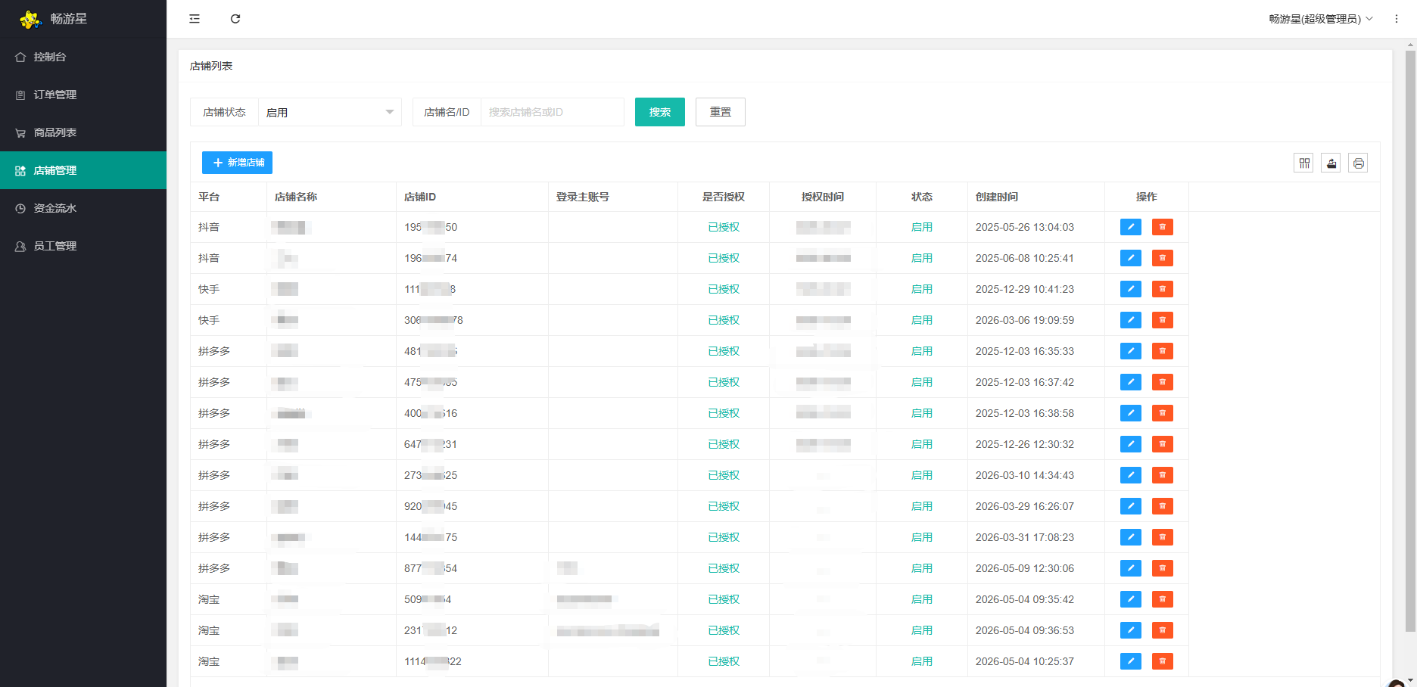Screen dimensions: 1417x687
Task: Delete the 拼多多 shop created 2026-03-10
Action: [x=1163, y=475]
